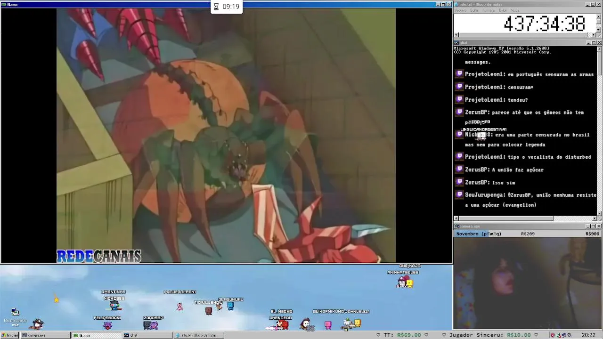Click the 437:34:38 text in Notepad
The width and height of the screenshot is (603, 339).
[545, 24]
